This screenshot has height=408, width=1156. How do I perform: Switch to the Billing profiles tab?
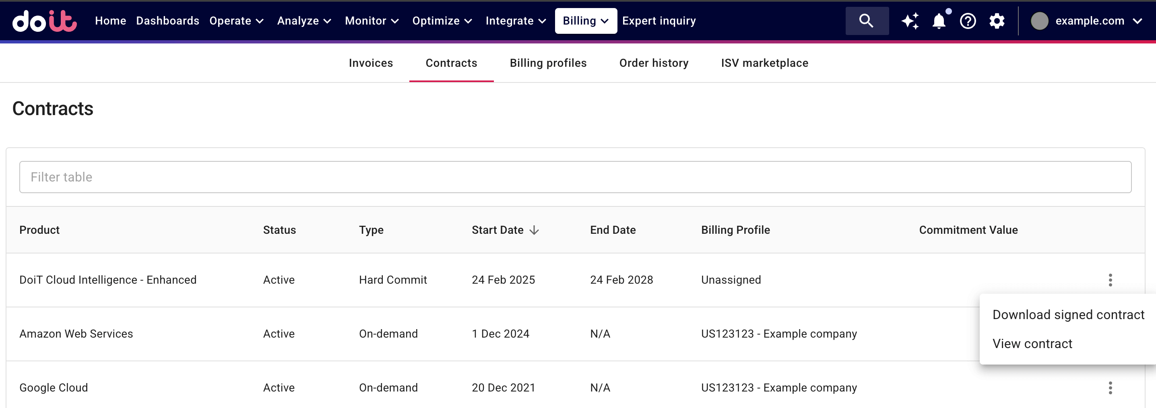point(548,63)
